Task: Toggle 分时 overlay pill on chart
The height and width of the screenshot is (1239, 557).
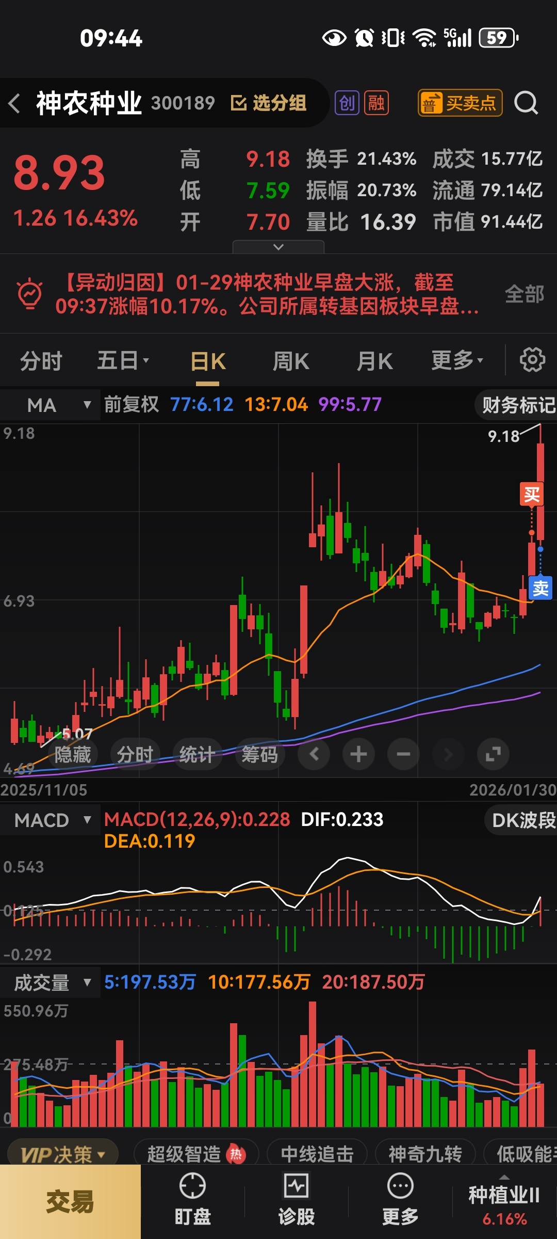Action: pyautogui.click(x=135, y=755)
